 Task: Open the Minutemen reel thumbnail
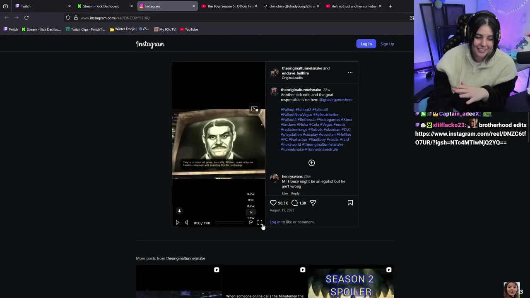tap(265, 281)
